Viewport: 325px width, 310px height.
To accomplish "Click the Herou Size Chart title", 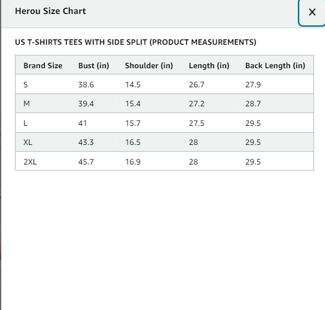I will [50, 11].
